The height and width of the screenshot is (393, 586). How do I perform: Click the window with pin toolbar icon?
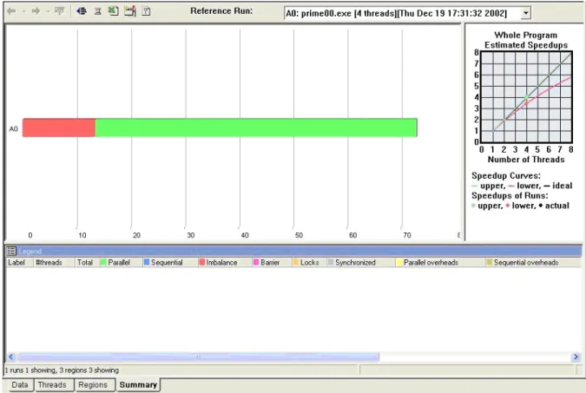point(130,11)
